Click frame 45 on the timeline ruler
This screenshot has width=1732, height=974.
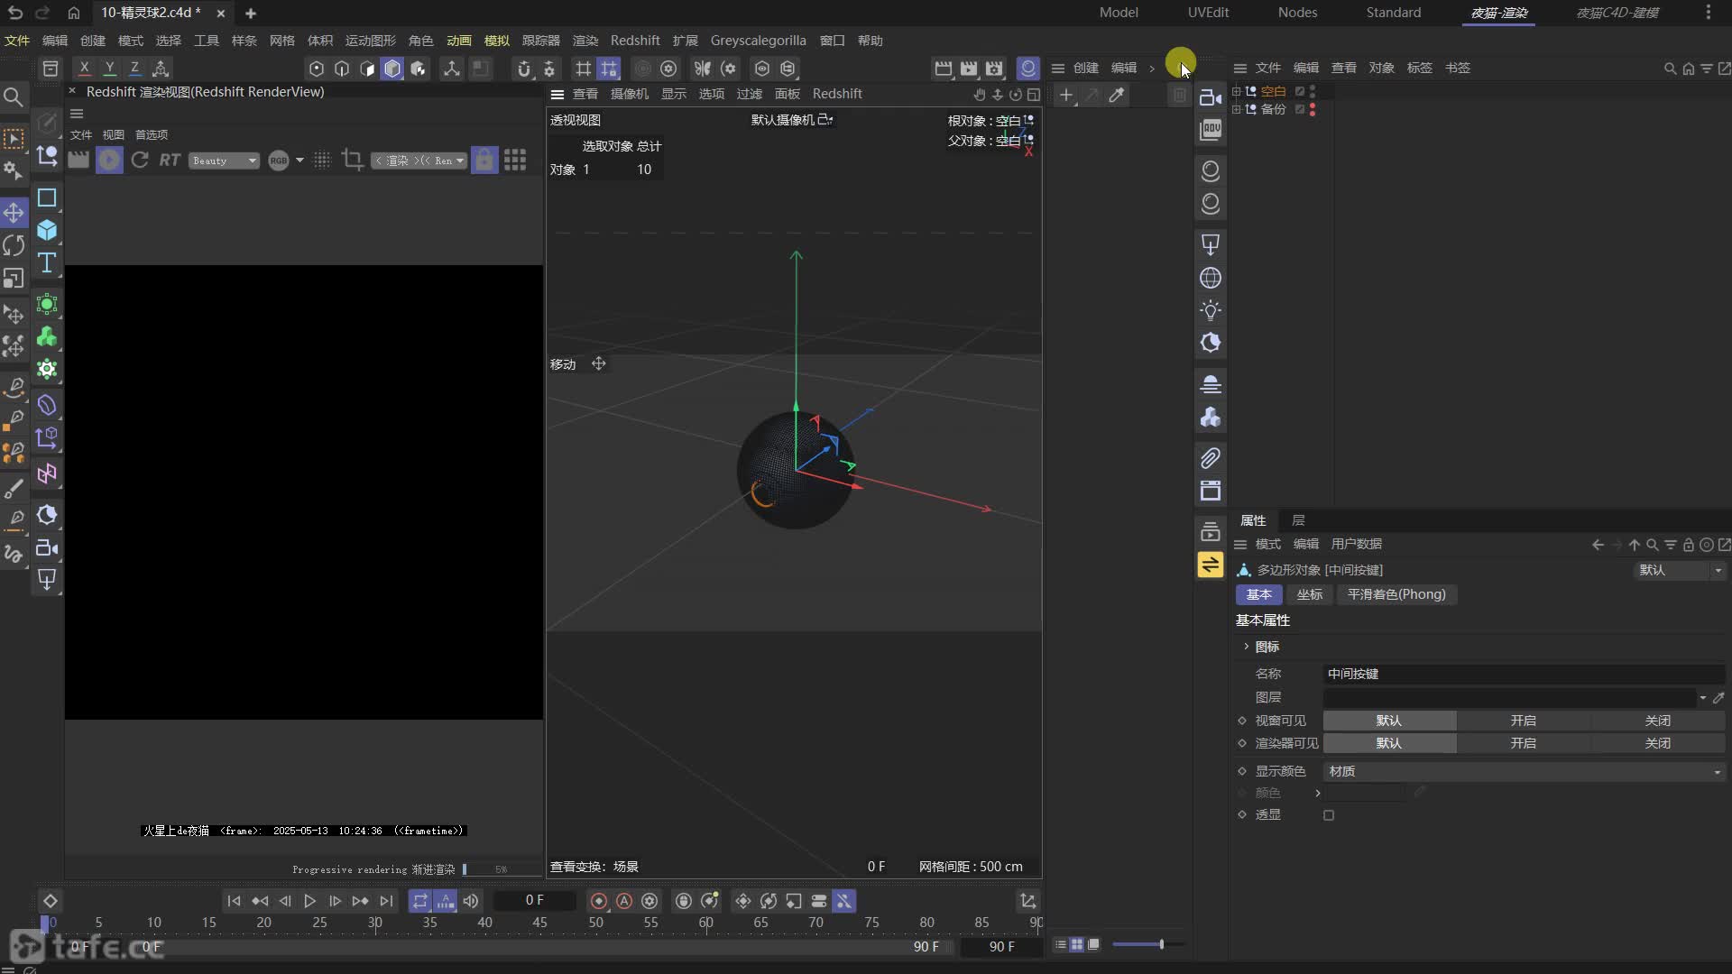[539, 923]
